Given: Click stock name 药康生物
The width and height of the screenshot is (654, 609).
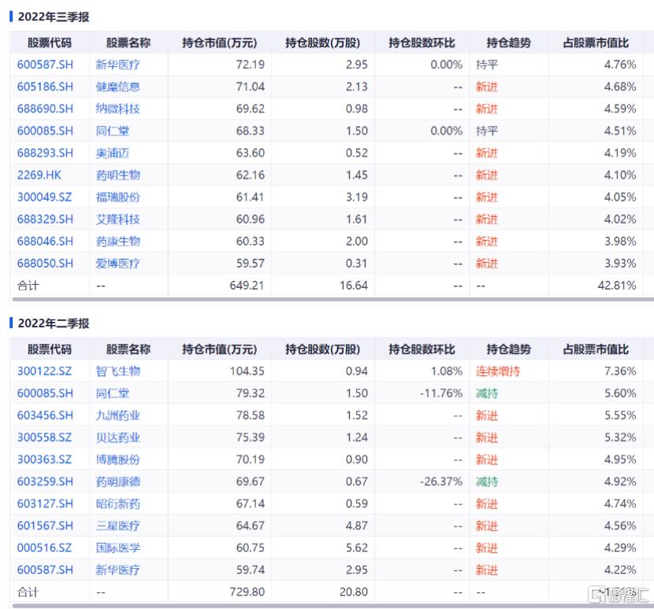Looking at the screenshot, I should (118, 242).
